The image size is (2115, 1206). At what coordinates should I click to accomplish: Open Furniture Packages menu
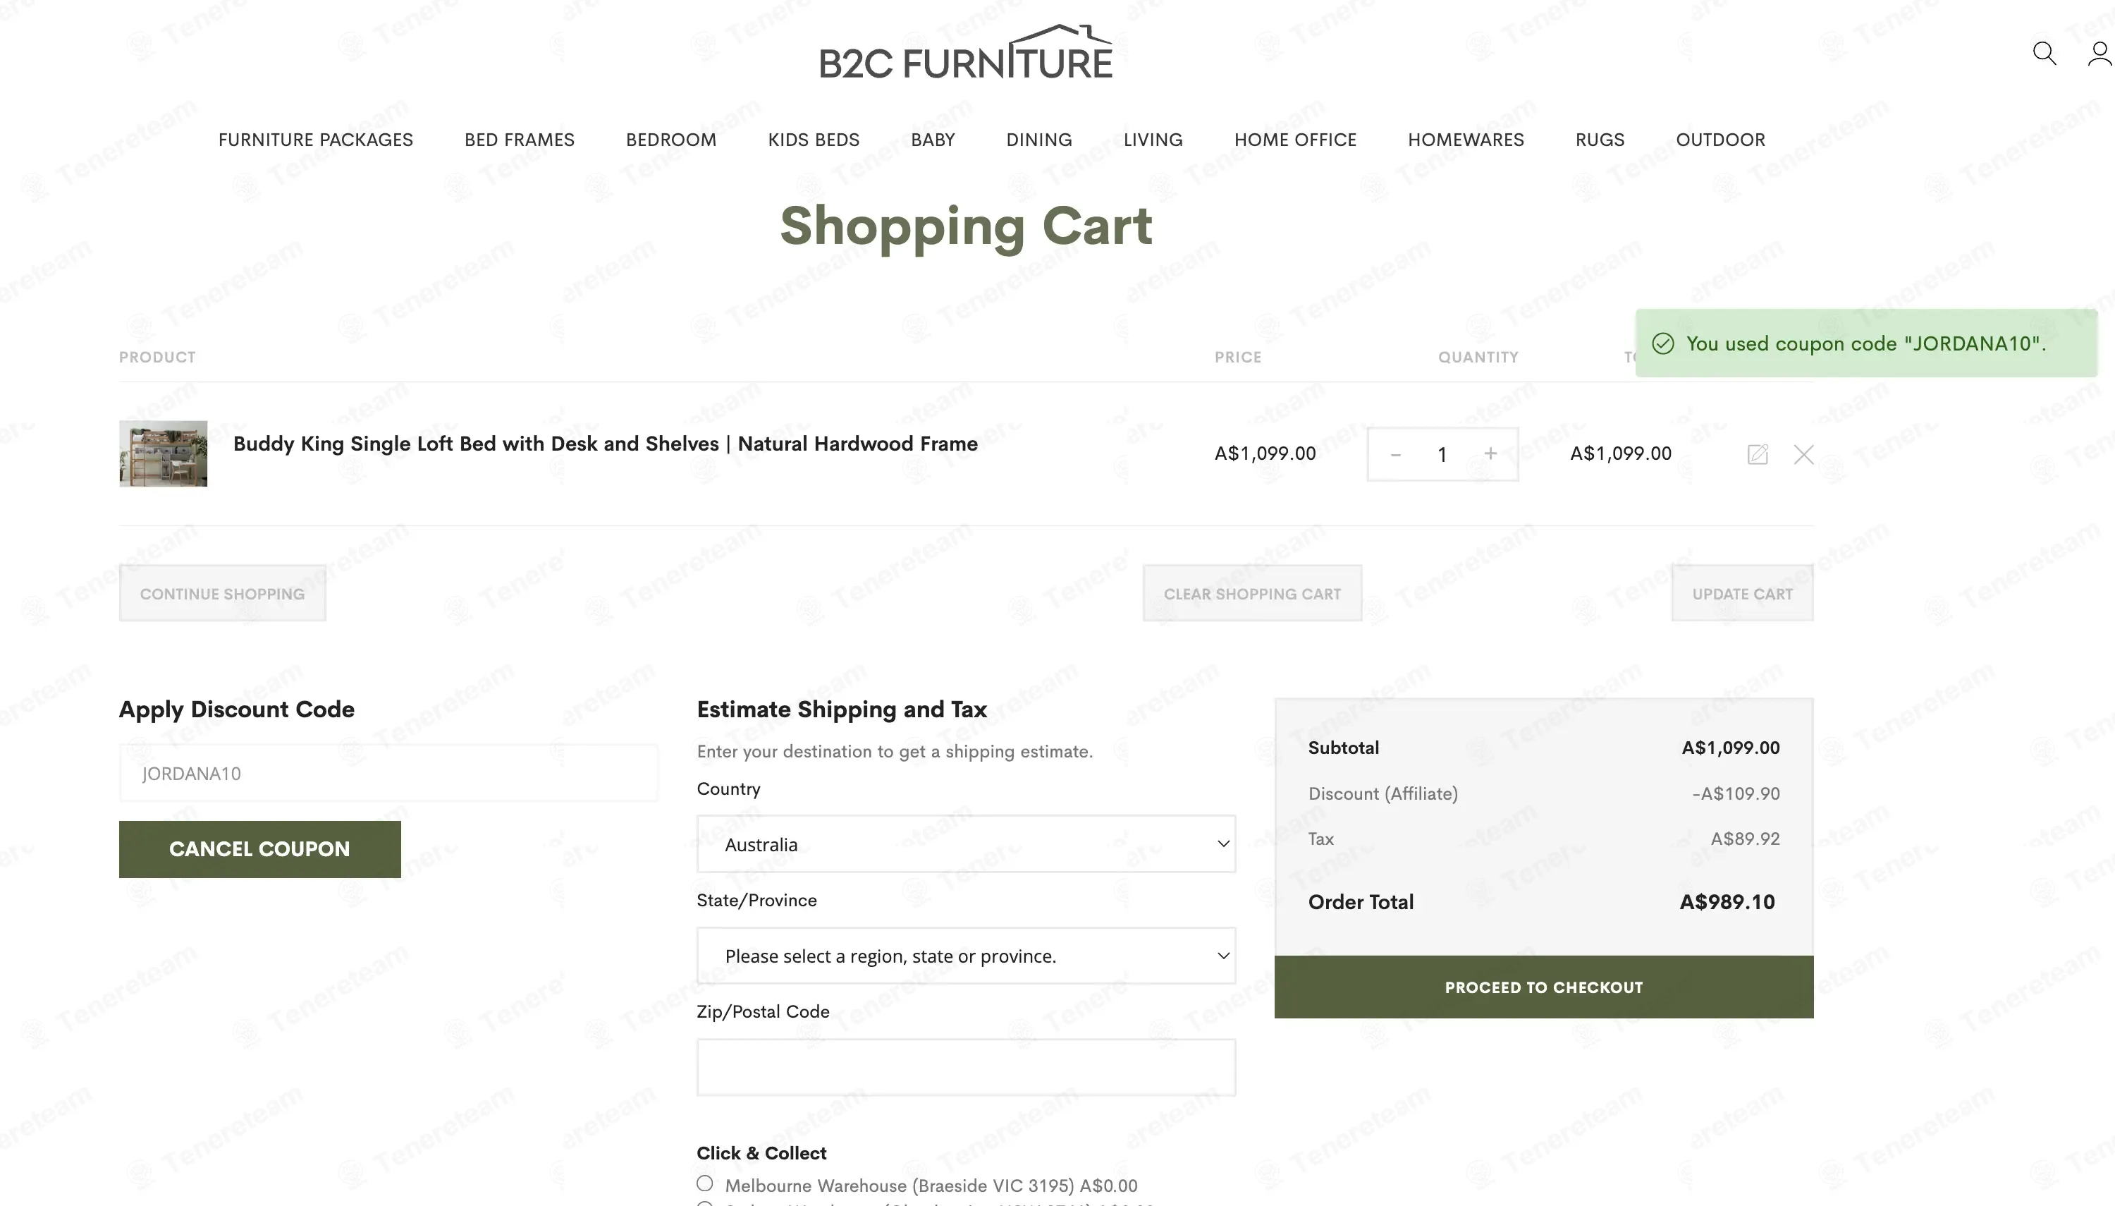[315, 140]
